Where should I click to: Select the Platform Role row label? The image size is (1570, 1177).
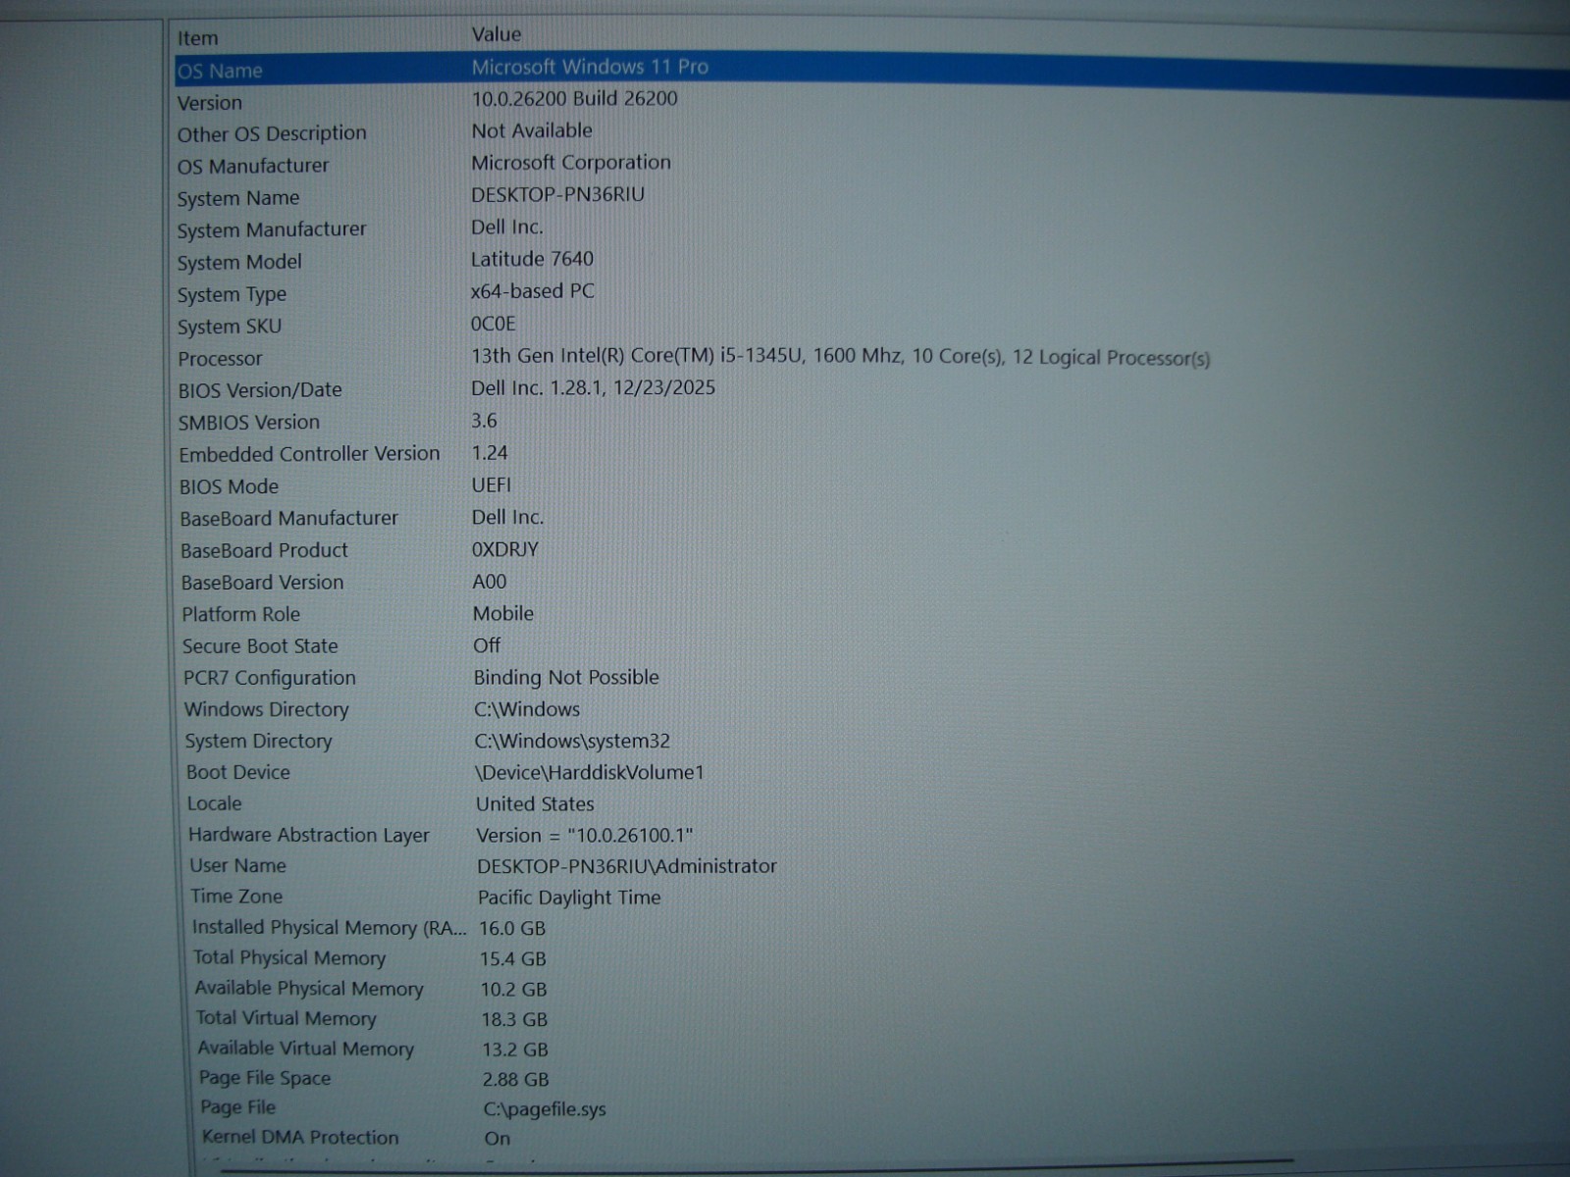pos(240,615)
